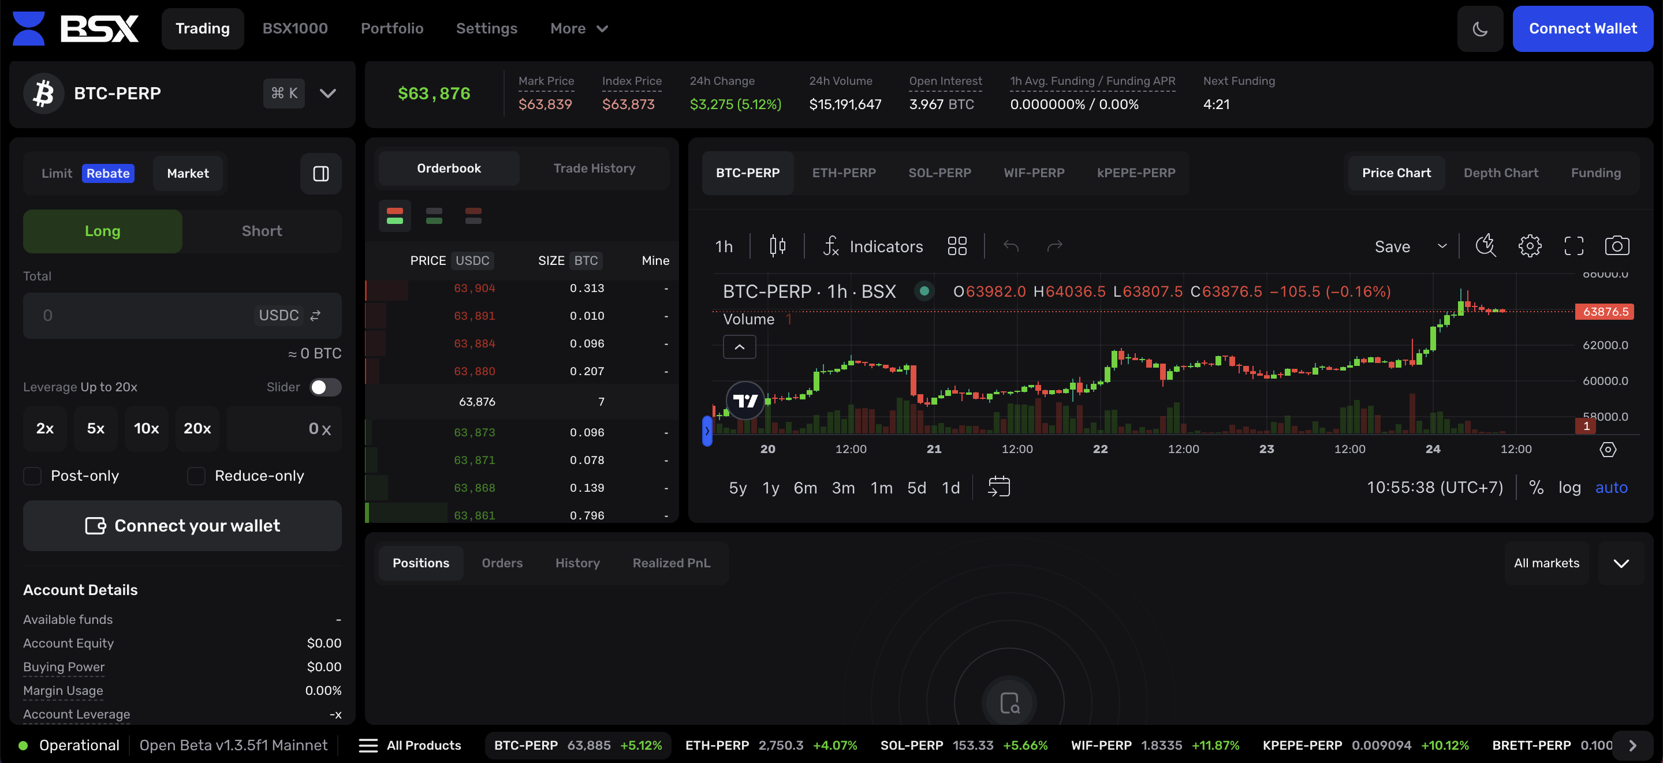
Task: Open the More menu dropdown
Action: pos(579,29)
